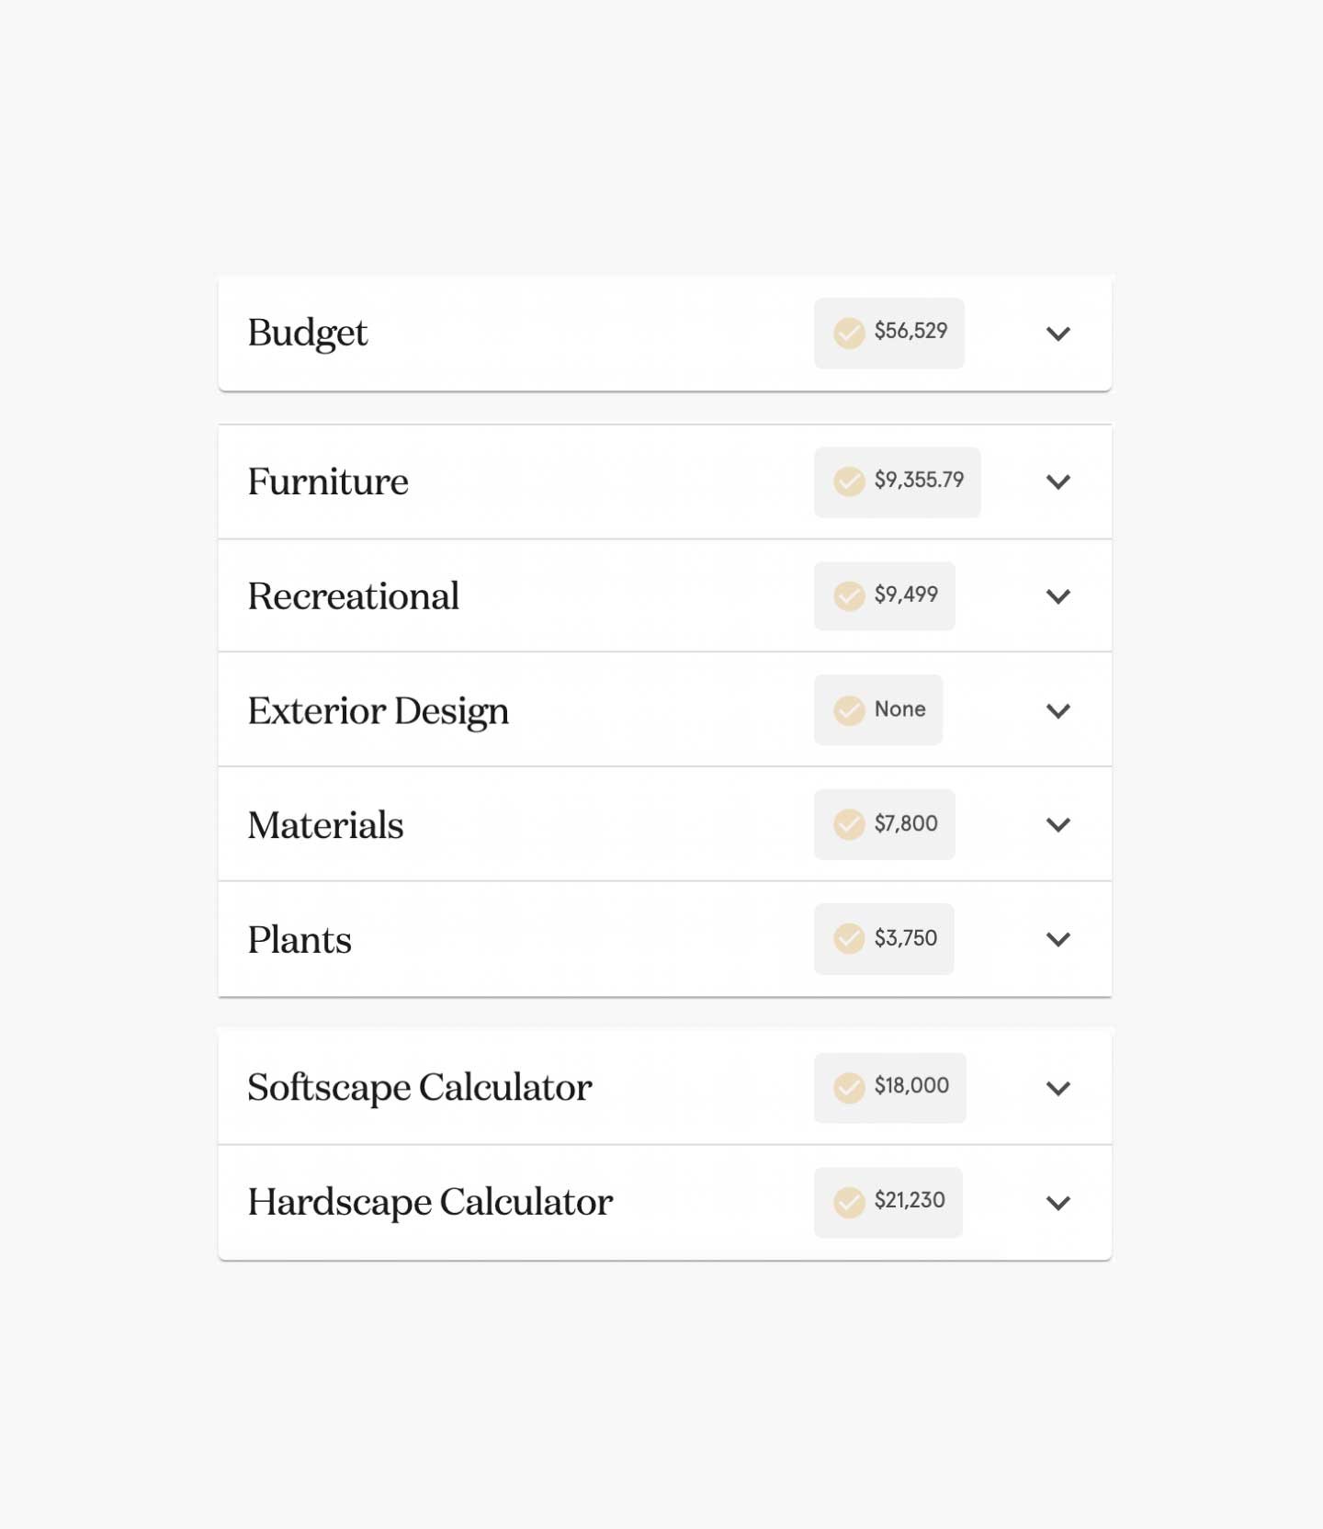The width and height of the screenshot is (1323, 1529).
Task: Click the $56,529 budget badge
Action: (x=889, y=333)
